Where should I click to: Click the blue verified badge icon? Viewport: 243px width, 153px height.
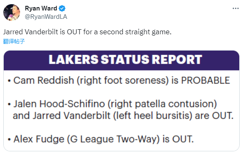pyautogui.click(x=62, y=8)
